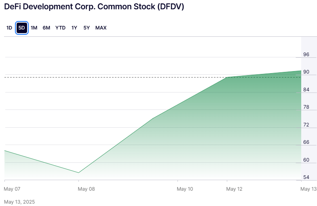The width and height of the screenshot is (317, 206).
Task: Switch to the 1M range
Action: pyautogui.click(x=34, y=28)
